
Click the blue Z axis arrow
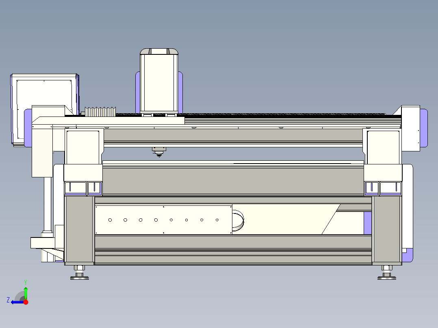(x=16, y=302)
